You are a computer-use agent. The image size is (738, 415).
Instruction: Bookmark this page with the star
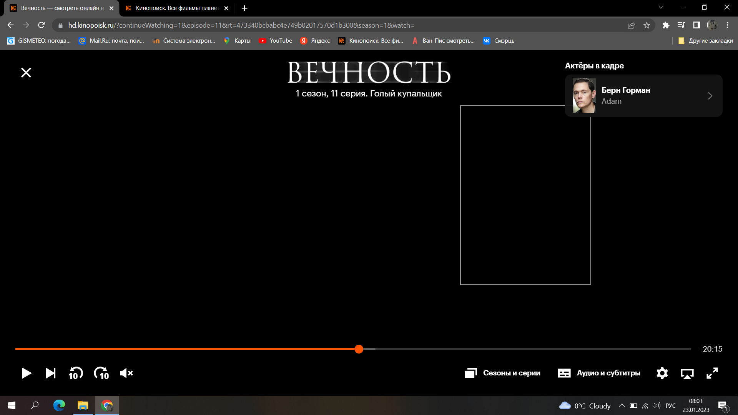tap(647, 25)
